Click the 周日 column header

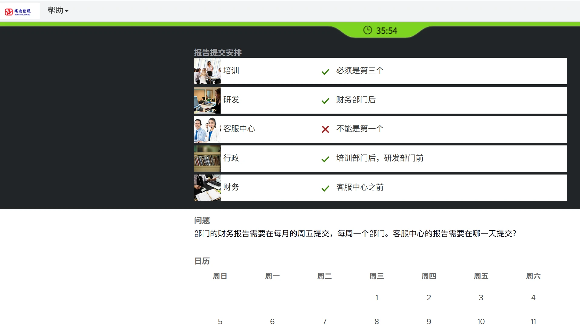(x=220, y=276)
